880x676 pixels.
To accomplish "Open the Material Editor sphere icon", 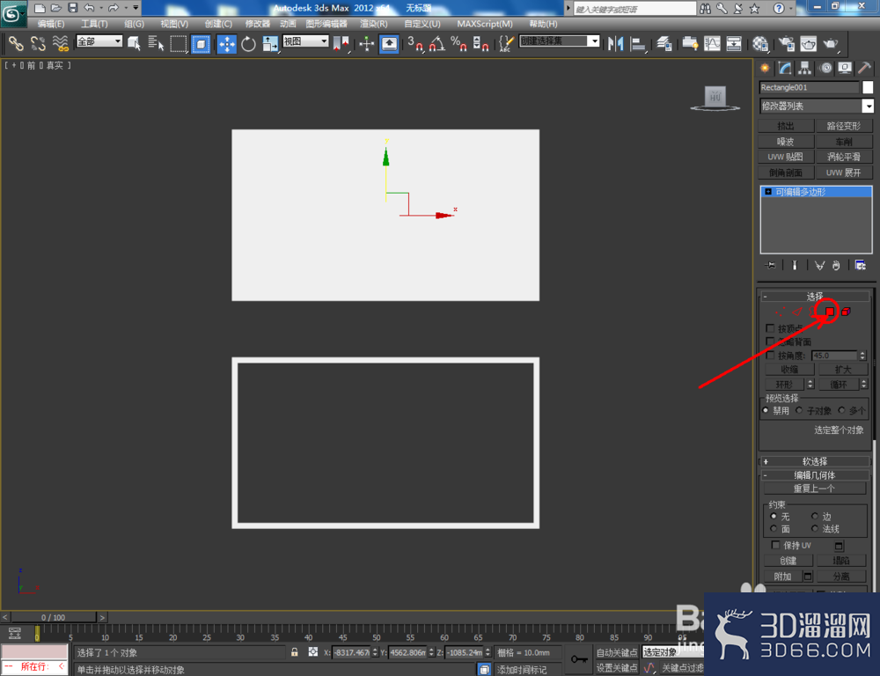I will coord(760,44).
